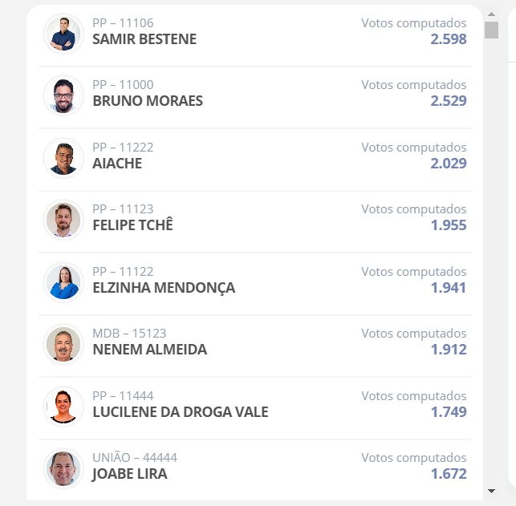This screenshot has height=506, width=516.
Task: Click the MDB – 15123 party label
Action: click(129, 334)
